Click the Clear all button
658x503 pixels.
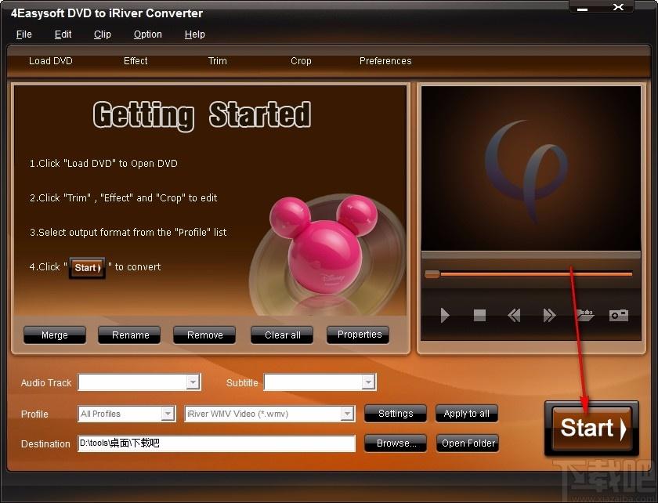283,335
